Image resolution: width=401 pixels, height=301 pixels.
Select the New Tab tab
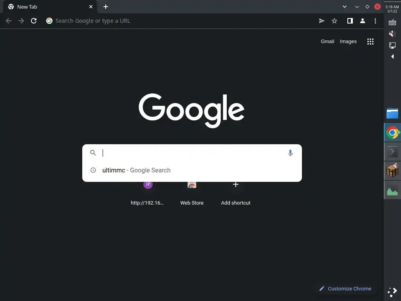click(50, 7)
